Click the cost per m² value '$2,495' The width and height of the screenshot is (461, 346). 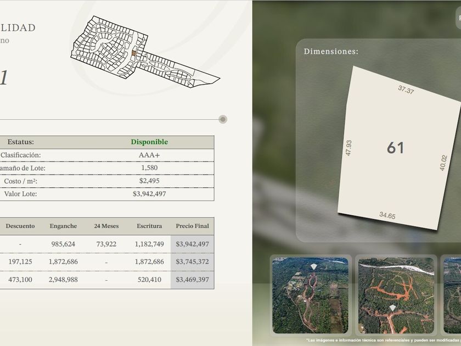149,181
